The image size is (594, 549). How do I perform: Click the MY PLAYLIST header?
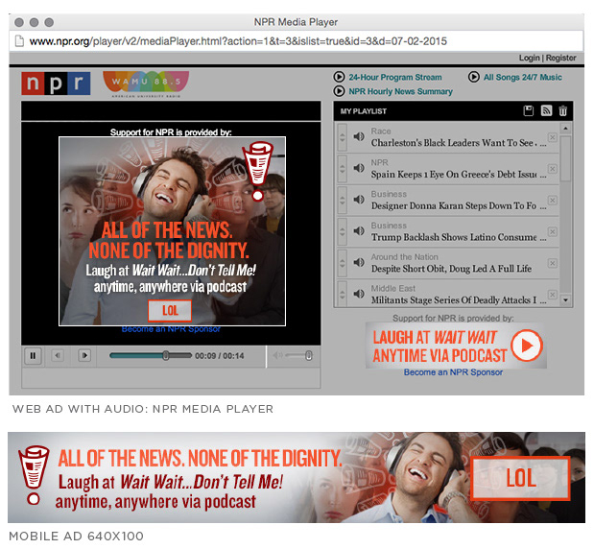[x=364, y=111]
